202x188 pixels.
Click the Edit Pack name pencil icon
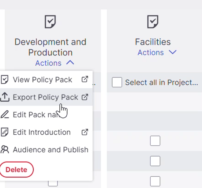pos(5,115)
